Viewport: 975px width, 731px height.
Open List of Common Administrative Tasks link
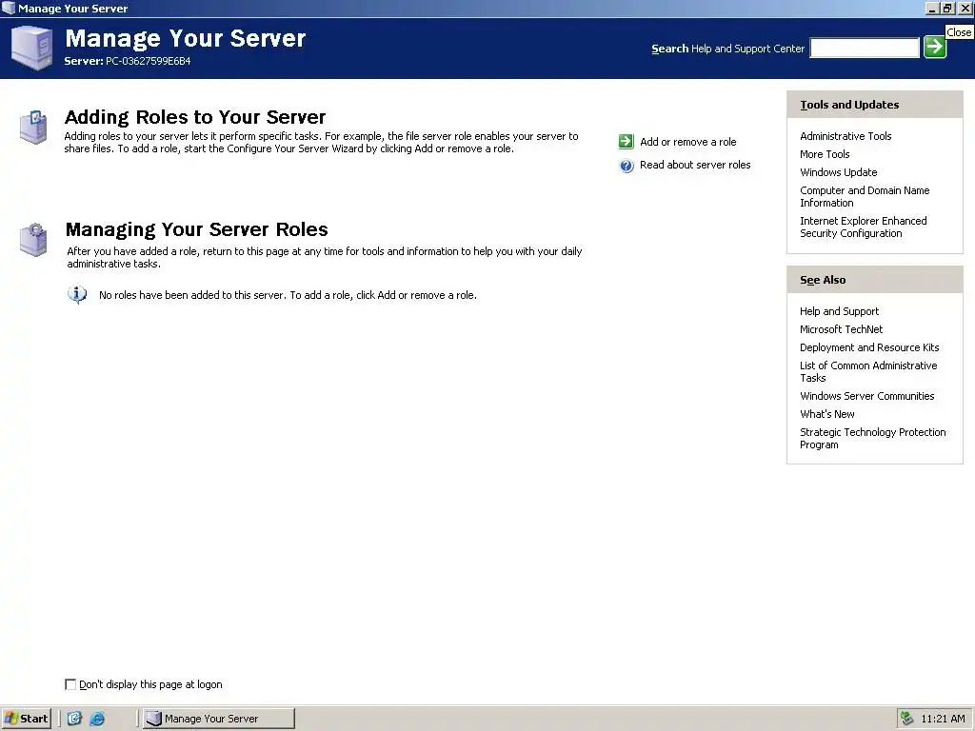point(868,372)
